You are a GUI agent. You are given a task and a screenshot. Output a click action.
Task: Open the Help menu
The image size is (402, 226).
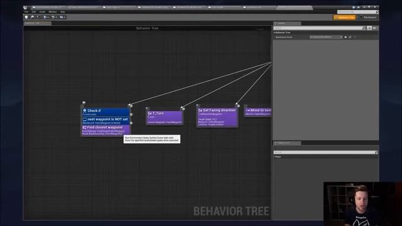pyautogui.click(x=63, y=12)
